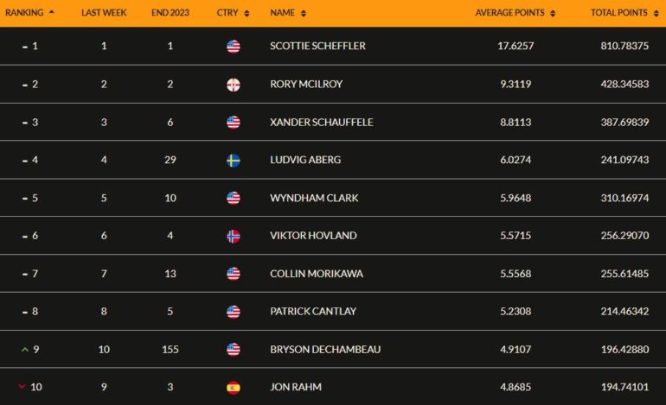
Task: Click Ludvig Aberg's Sweden flag icon
Action: point(234,161)
